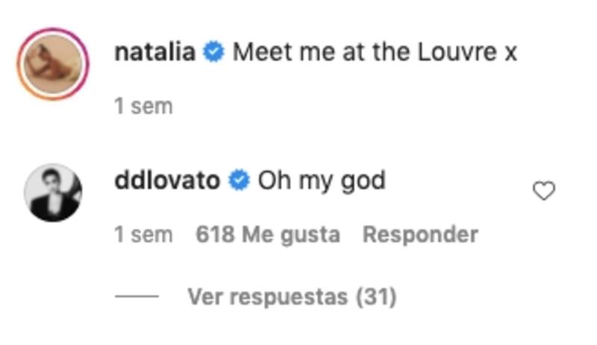597x345 pixels.
Task: Select the comment text Oh my god
Action: pyautogui.click(x=322, y=181)
